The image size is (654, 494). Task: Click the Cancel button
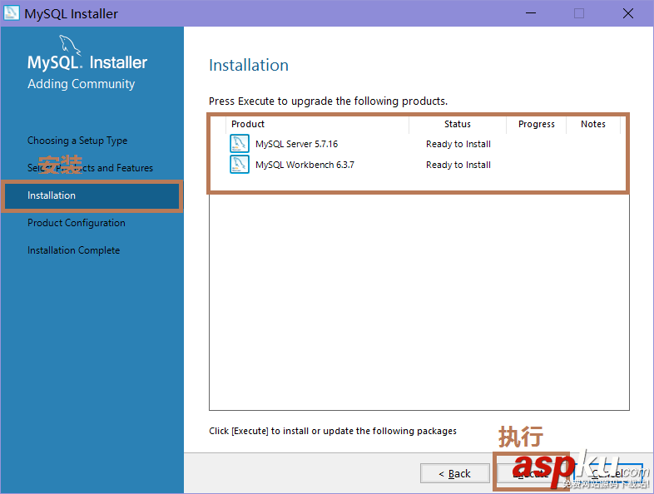(608, 473)
